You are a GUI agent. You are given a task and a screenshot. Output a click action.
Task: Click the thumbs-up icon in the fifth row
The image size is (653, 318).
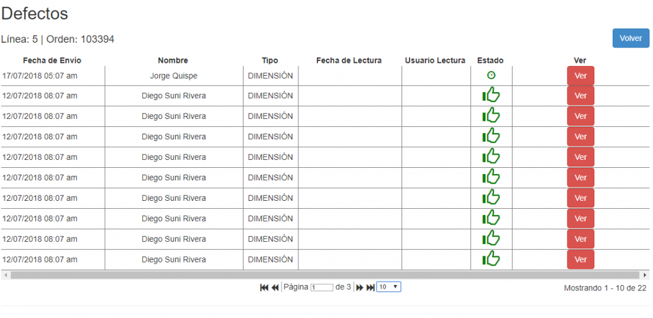(x=491, y=157)
